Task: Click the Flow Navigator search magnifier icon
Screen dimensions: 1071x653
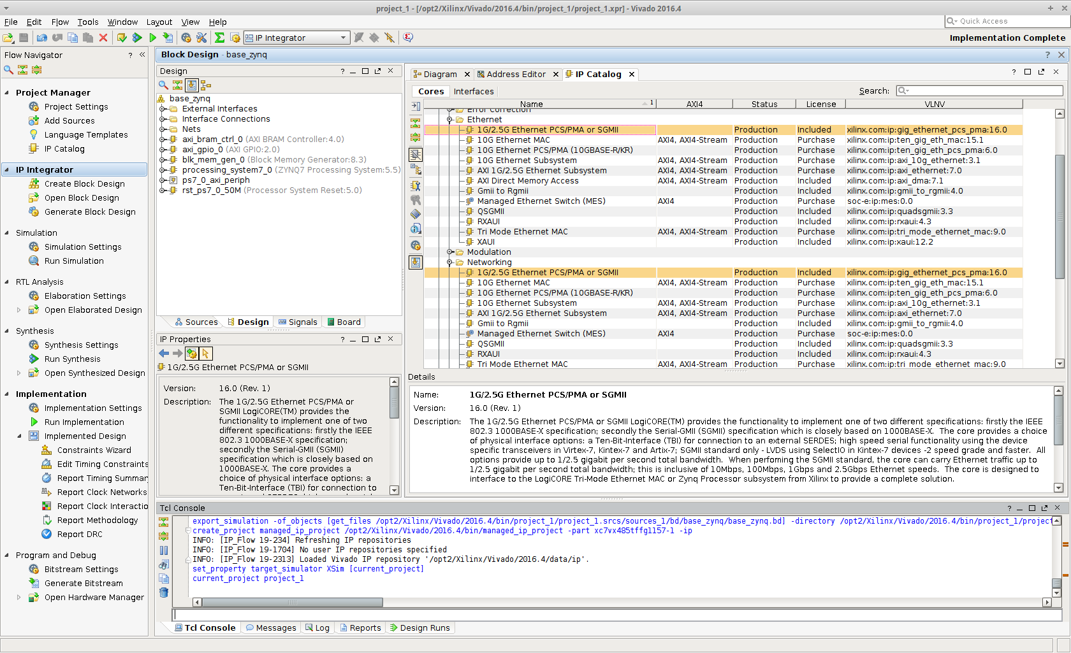Action: 8,69
